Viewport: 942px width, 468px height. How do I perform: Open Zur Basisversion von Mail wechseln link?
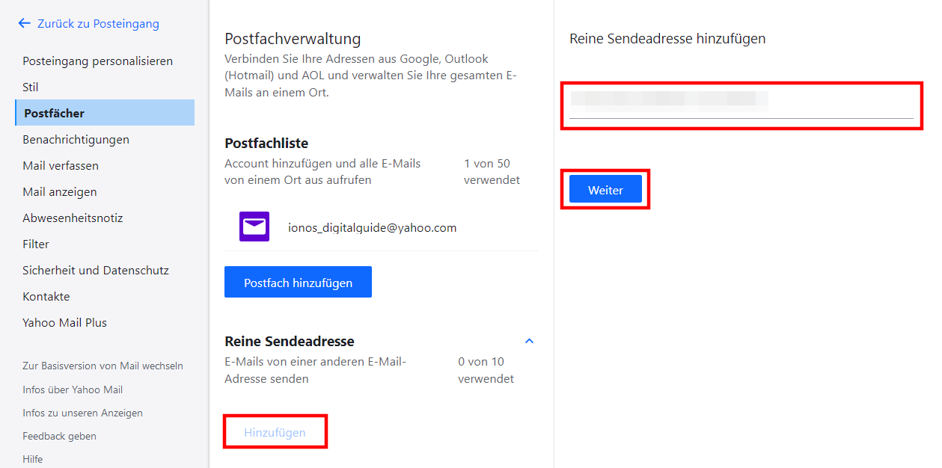(x=103, y=366)
